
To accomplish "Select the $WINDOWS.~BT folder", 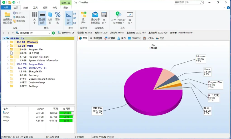I will tap(38, 68).
